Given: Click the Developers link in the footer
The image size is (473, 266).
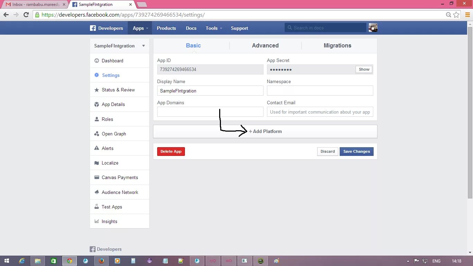Looking at the screenshot, I should click(106, 249).
